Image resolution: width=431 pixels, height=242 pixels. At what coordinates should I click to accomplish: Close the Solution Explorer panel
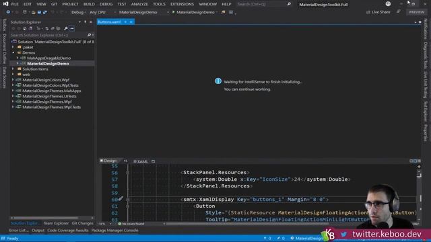point(91,22)
